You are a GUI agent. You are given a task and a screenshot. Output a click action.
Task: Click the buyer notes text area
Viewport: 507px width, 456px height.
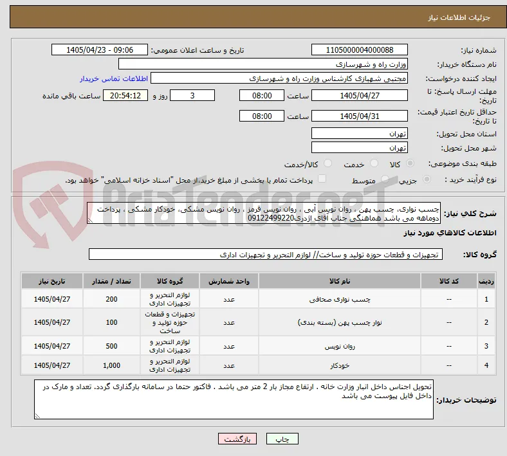click(x=234, y=399)
